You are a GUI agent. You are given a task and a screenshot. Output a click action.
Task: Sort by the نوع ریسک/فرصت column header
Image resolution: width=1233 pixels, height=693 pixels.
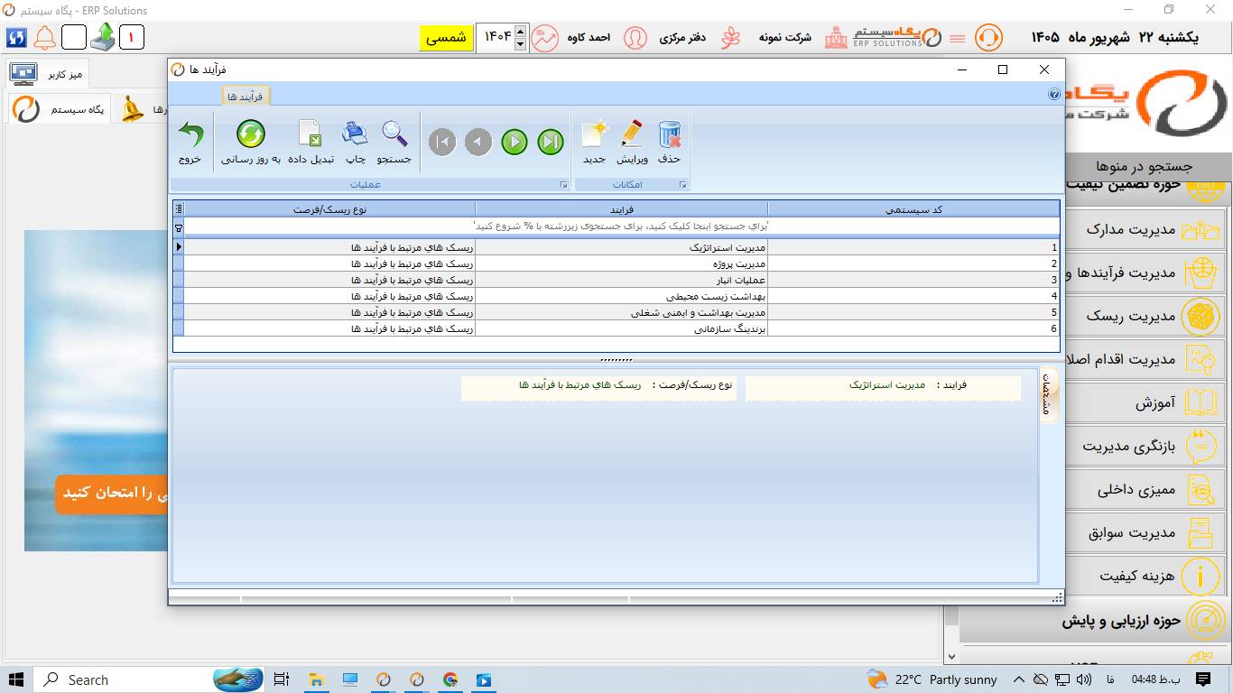click(329, 209)
